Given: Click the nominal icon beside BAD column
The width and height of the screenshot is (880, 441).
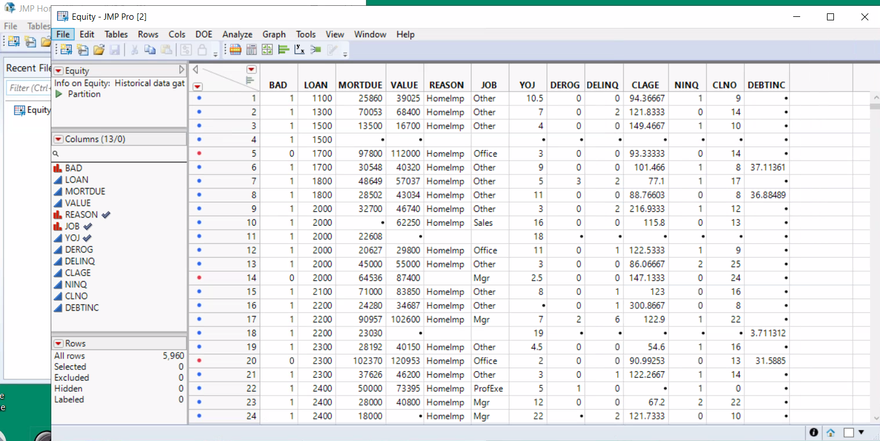Looking at the screenshot, I should point(58,168).
